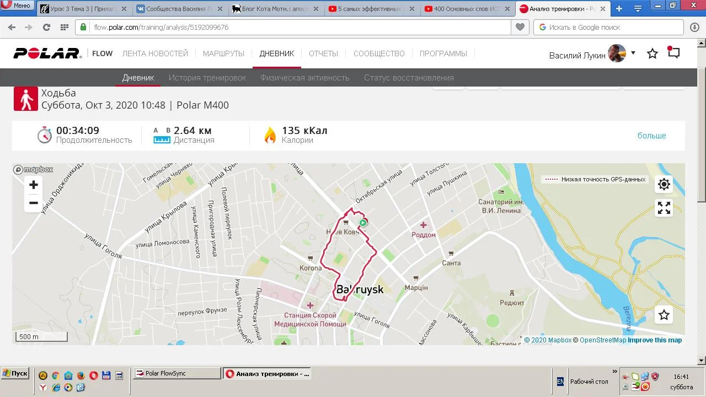Switch map to fullscreen mode

664,208
